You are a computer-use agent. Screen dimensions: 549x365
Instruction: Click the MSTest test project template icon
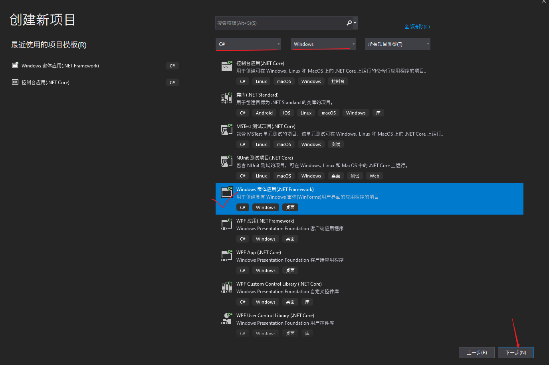tap(227, 129)
